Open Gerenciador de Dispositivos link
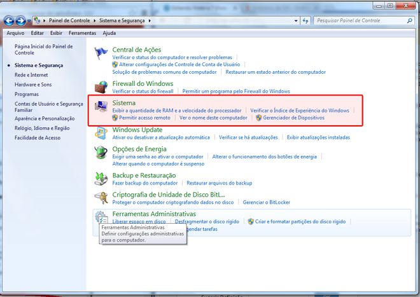 [293, 118]
